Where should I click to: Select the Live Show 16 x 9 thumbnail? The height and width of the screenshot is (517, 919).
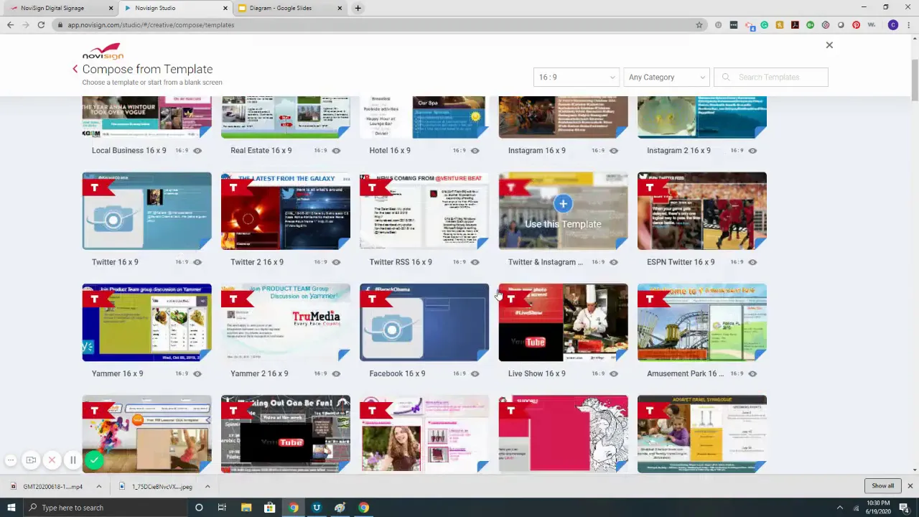click(x=563, y=322)
